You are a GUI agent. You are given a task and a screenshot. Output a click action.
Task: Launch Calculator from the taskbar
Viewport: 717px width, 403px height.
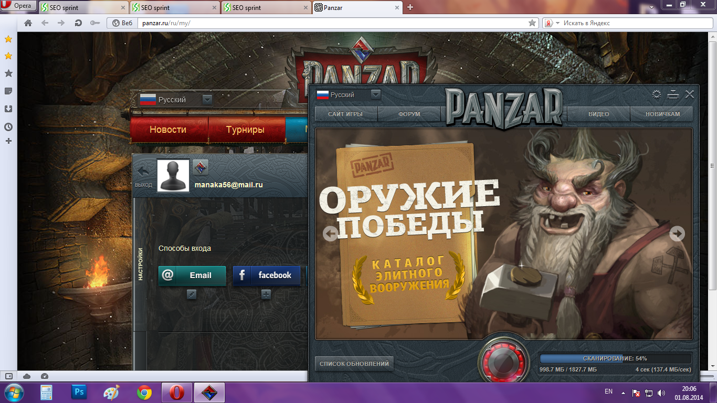47,393
